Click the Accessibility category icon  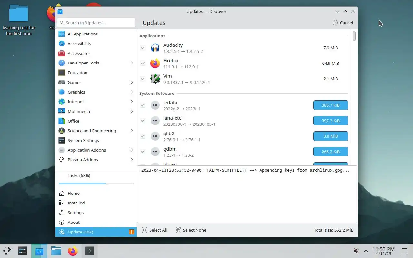click(62, 44)
